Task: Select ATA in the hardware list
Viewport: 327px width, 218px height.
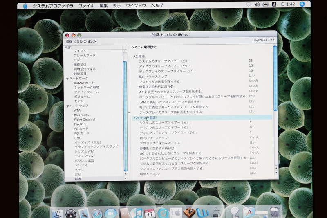Action: [x=77, y=110]
